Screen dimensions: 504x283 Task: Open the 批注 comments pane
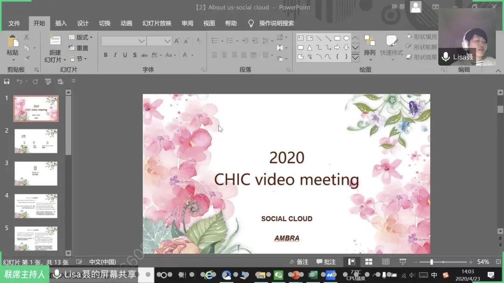point(326,262)
